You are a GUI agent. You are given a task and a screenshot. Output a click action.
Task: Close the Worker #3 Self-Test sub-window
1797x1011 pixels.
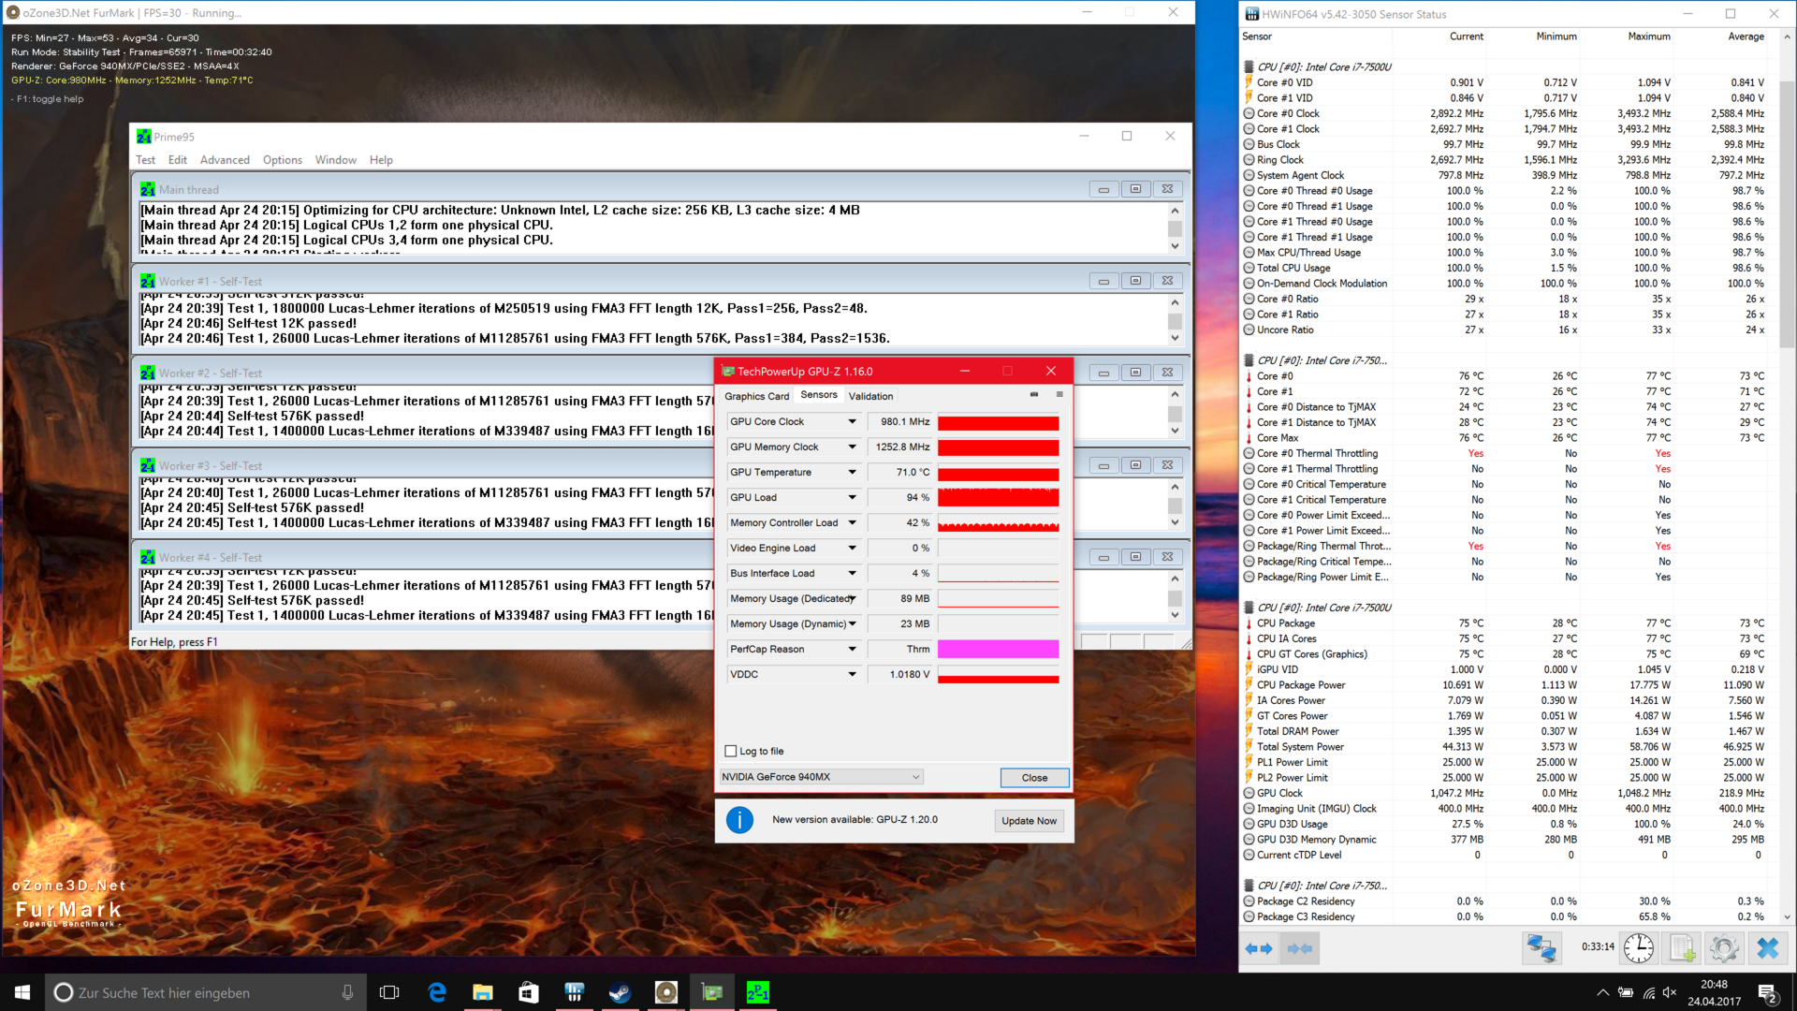pos(1167,465)
